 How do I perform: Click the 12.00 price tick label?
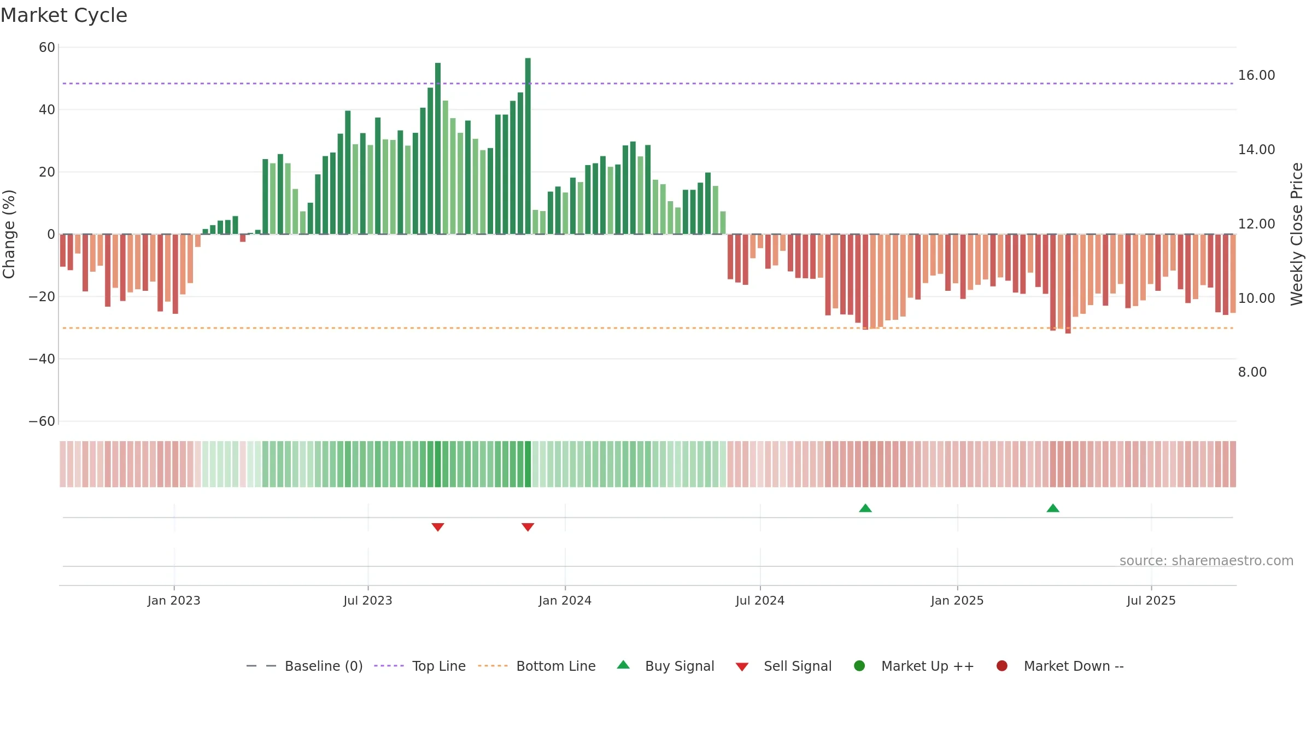tap(1256, 224)
